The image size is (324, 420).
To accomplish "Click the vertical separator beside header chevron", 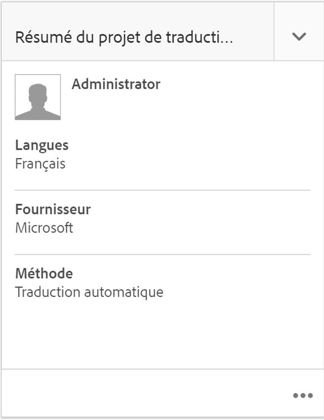I will click(x=274, y=31).
